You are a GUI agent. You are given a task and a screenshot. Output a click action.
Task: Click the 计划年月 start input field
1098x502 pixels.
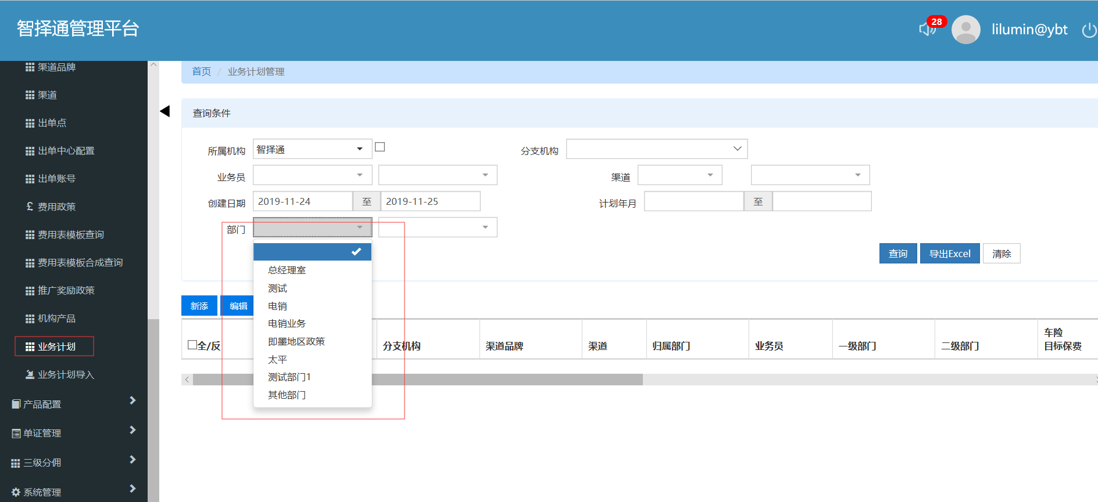point(694,201)
